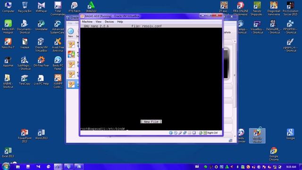Image resolution: width=302 pixels, height=170 pixels.
Task: Open the Help menu in VM window
Action: tap(120, 22)
